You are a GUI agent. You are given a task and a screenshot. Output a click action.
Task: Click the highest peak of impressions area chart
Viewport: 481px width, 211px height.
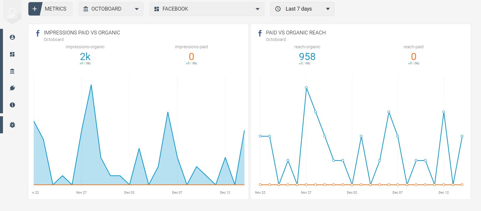[91, 85]
